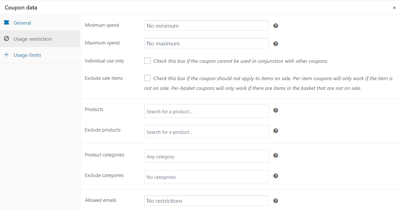The image size is (400, 211).
Task: Focus the Minimum spend field
Action: coord(206,26)
